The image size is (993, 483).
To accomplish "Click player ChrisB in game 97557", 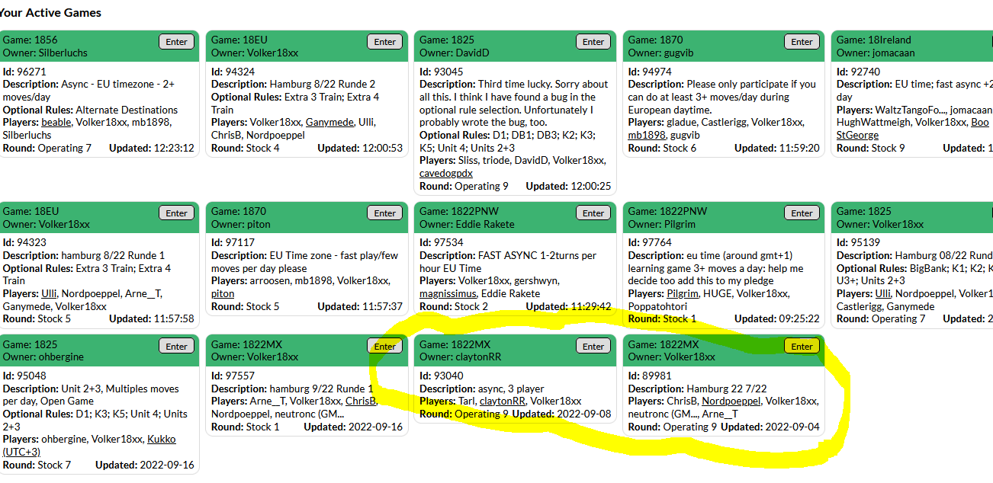I will coord(361,401).
